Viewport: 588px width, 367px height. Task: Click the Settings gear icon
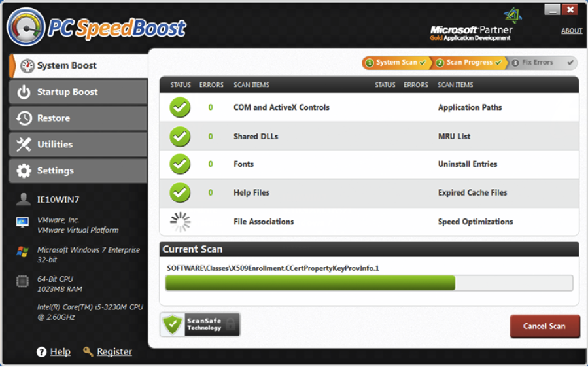pyautogui.click(x=24, y=171)
